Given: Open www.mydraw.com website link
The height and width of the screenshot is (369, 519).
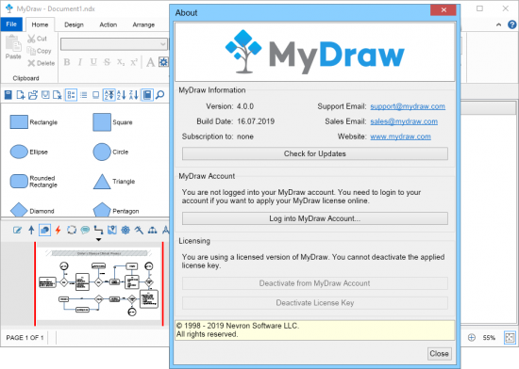Looking at the screenshot, I should pyautogui.click(x=400, y=136).
